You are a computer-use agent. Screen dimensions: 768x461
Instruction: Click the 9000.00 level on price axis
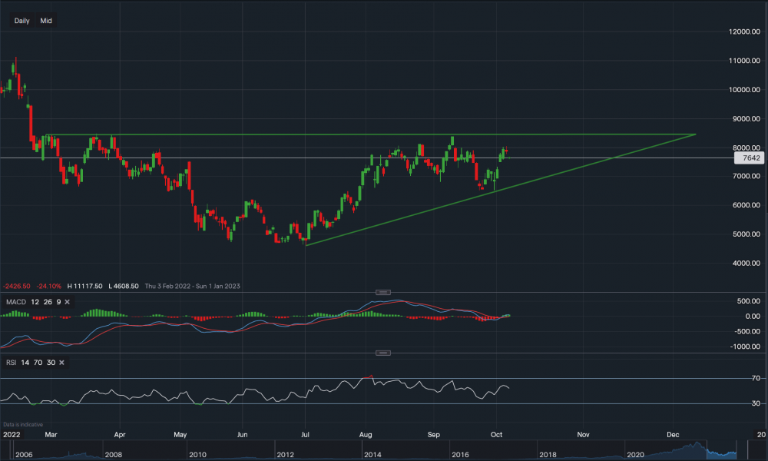click(746, 119)
